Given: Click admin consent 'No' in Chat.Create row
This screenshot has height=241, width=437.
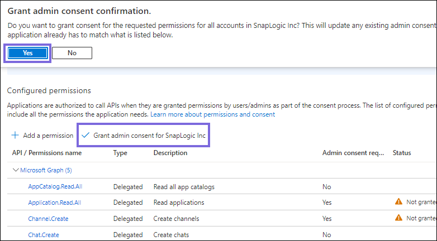Looking at the screenshot, I should coord(327,235).
